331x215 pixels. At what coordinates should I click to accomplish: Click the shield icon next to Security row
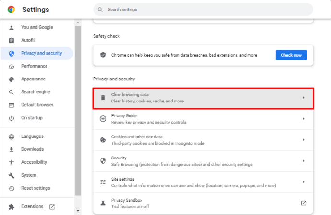pos(103,161)
